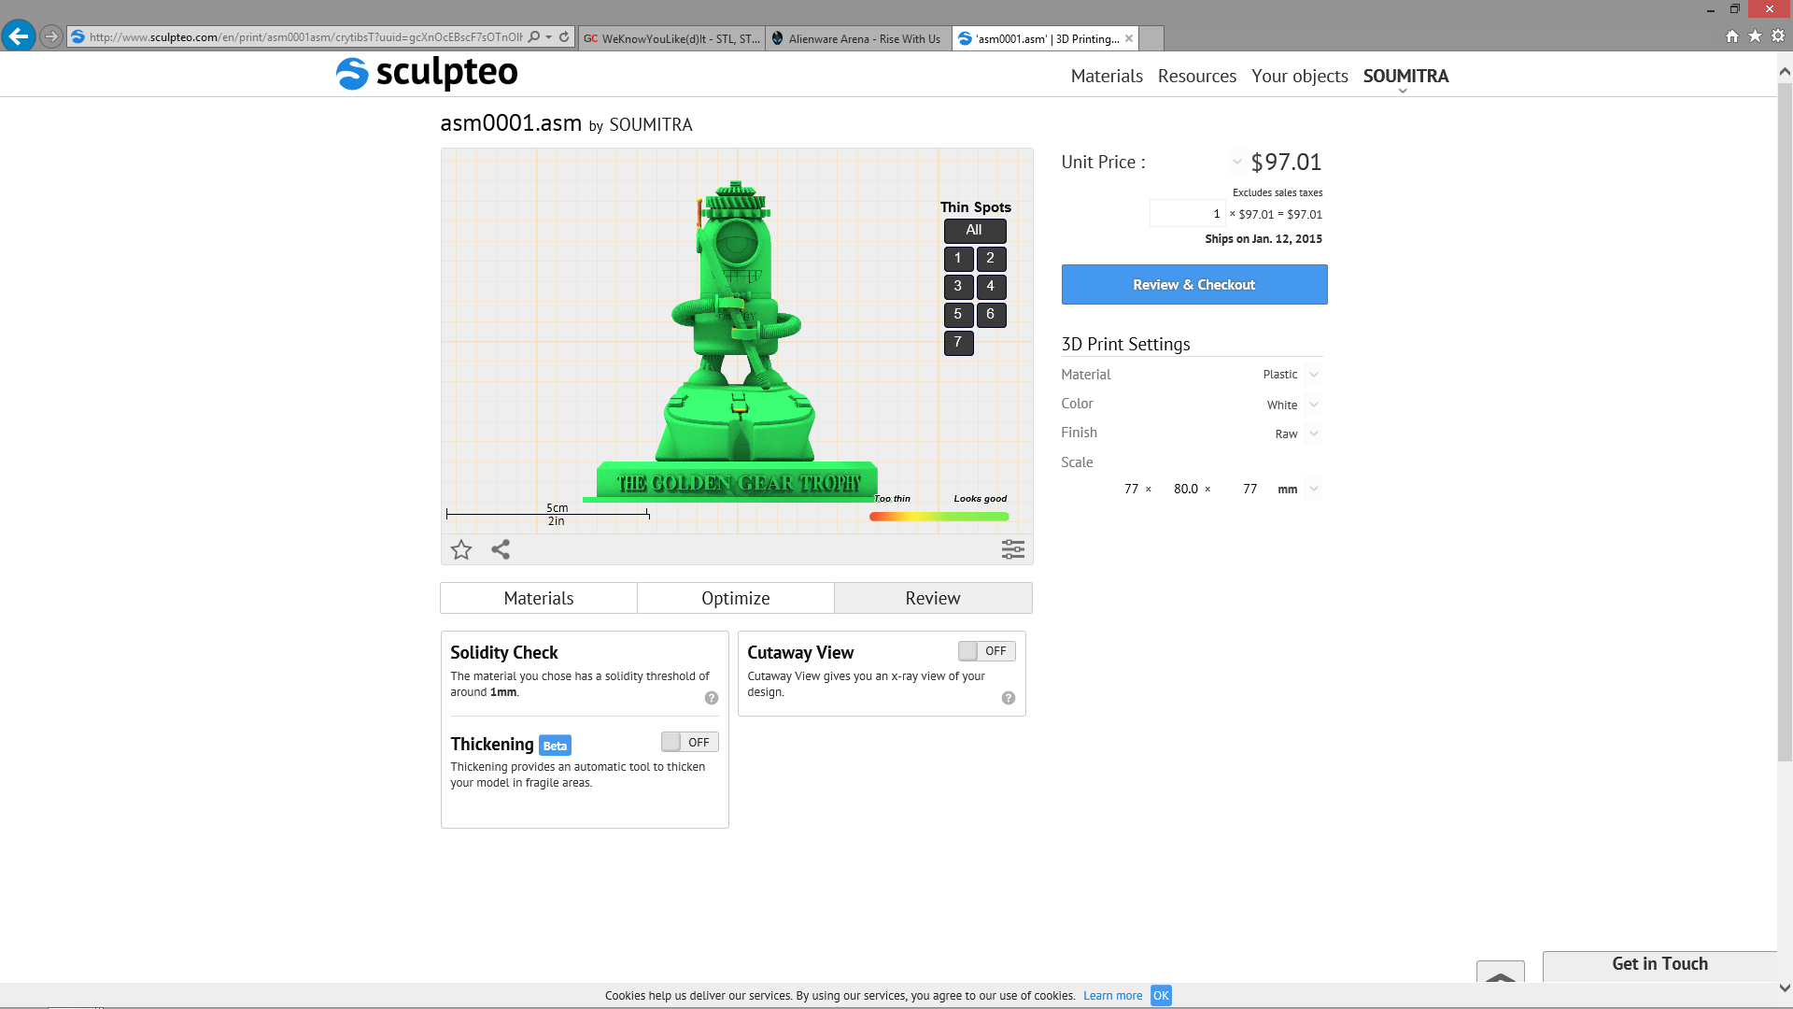Image resolution: width=1793 pixels, height=1009 pixels.
Task: Select thin spot 4
Action: [991, 287]
